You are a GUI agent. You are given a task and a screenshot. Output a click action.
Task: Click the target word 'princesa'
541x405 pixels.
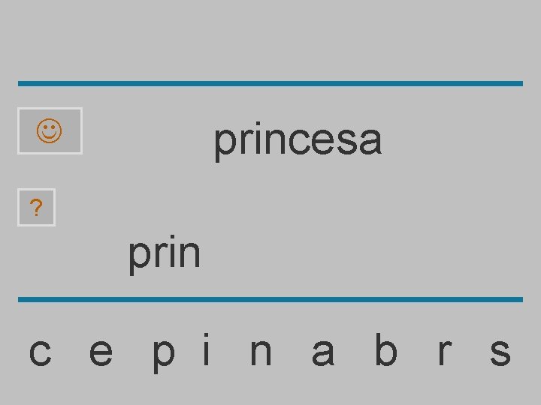(x=298, y=142)
